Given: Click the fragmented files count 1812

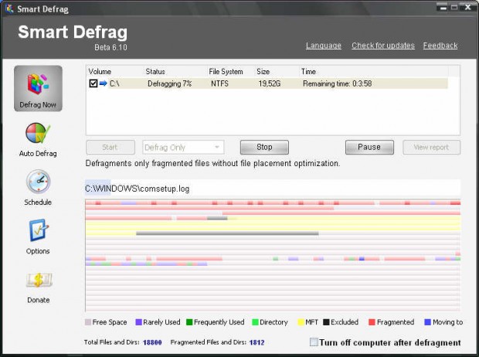Looking at the screenshot, I should tap(256, 342).
